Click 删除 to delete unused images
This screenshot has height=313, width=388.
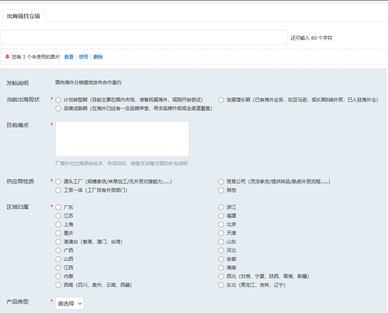98,57
